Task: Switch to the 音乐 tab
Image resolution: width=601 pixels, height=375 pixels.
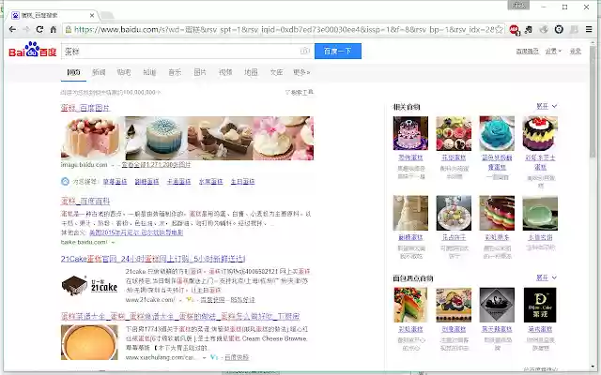Action: [175, 72]
